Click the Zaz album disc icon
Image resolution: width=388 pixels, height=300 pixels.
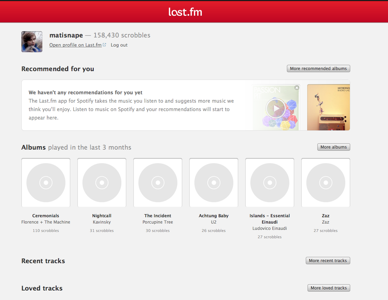[x=326, y=183]
